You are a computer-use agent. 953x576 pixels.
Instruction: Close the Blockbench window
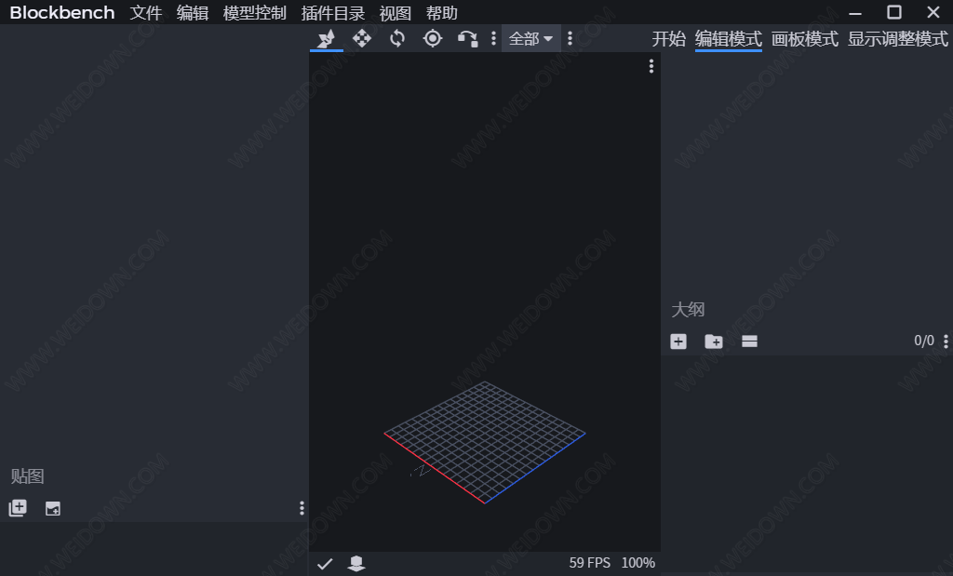pyautogui.click(x=933, y=12)
